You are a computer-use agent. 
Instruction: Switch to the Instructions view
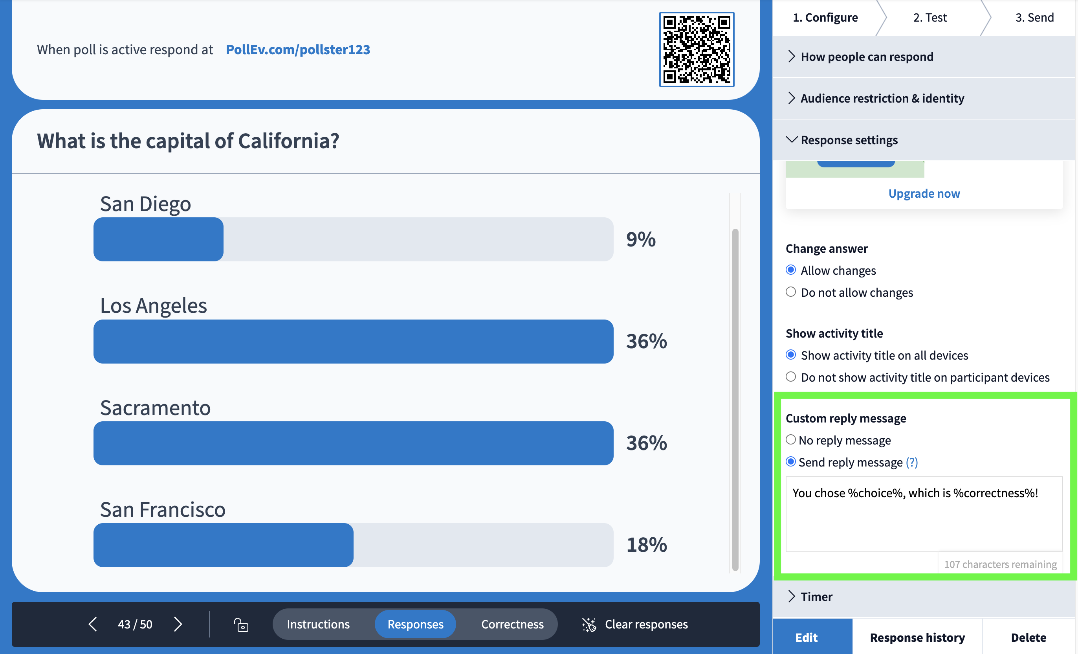pos(318,624)
